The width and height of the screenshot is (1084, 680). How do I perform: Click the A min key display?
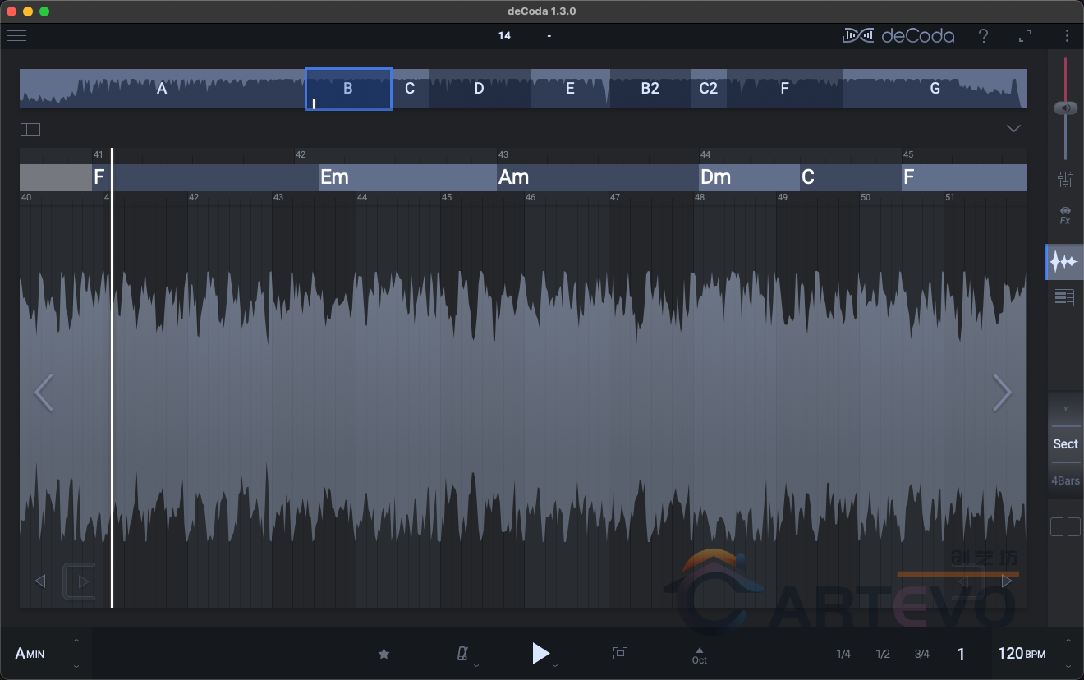[x=30, y=654]
